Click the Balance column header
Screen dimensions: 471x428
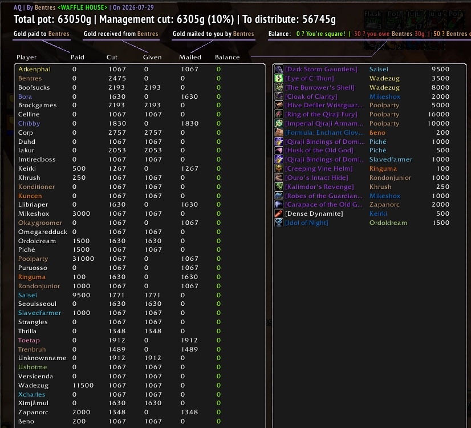point(228,57)
